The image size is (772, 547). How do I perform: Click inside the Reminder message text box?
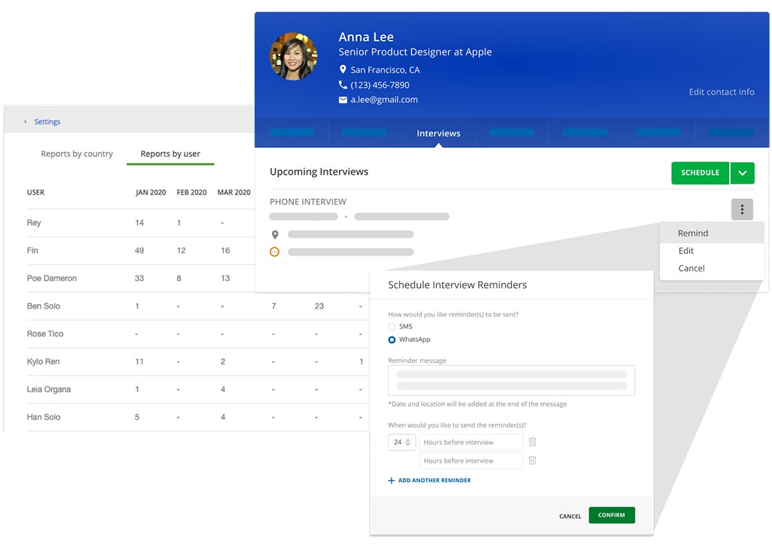click(x=511, y=381)
